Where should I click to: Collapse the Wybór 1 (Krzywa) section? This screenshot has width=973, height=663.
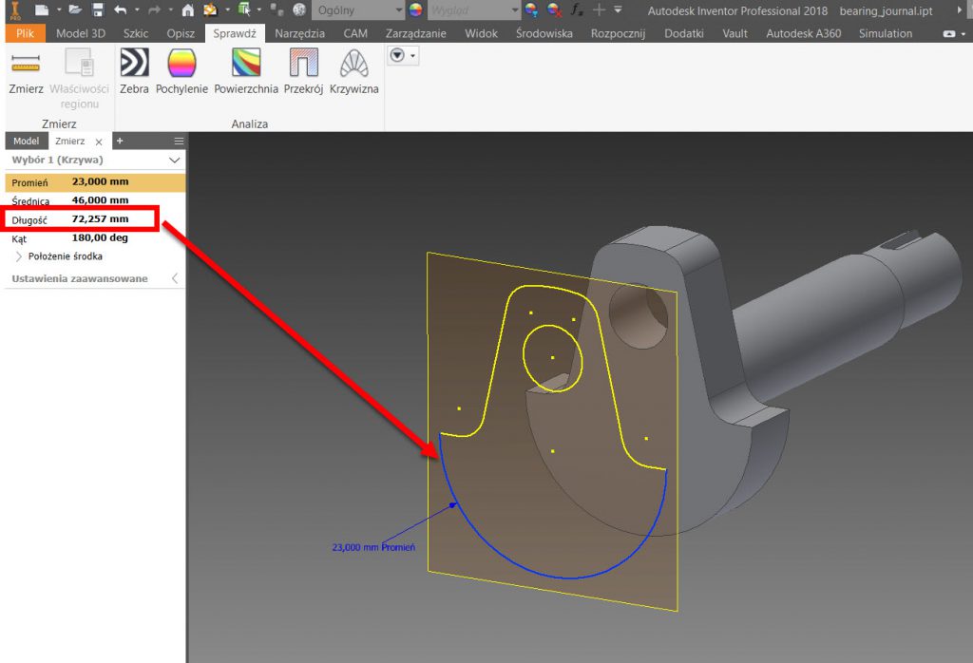tap(174, 161)
